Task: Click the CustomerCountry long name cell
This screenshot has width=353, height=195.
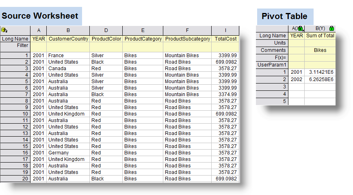Action: (x=68, y=39)
